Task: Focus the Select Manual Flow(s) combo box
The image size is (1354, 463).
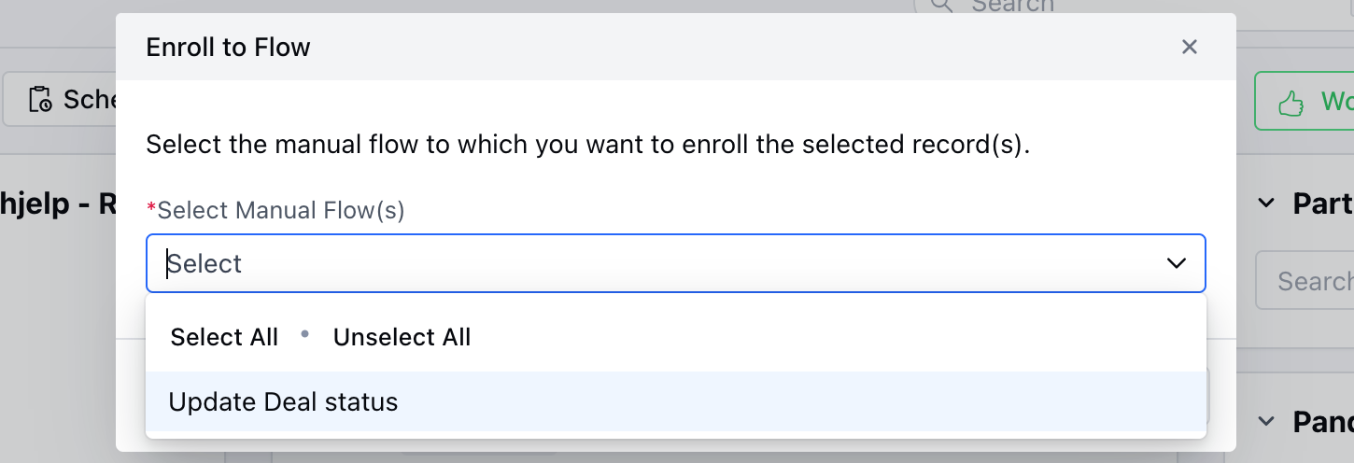Action: coord(676,263)
